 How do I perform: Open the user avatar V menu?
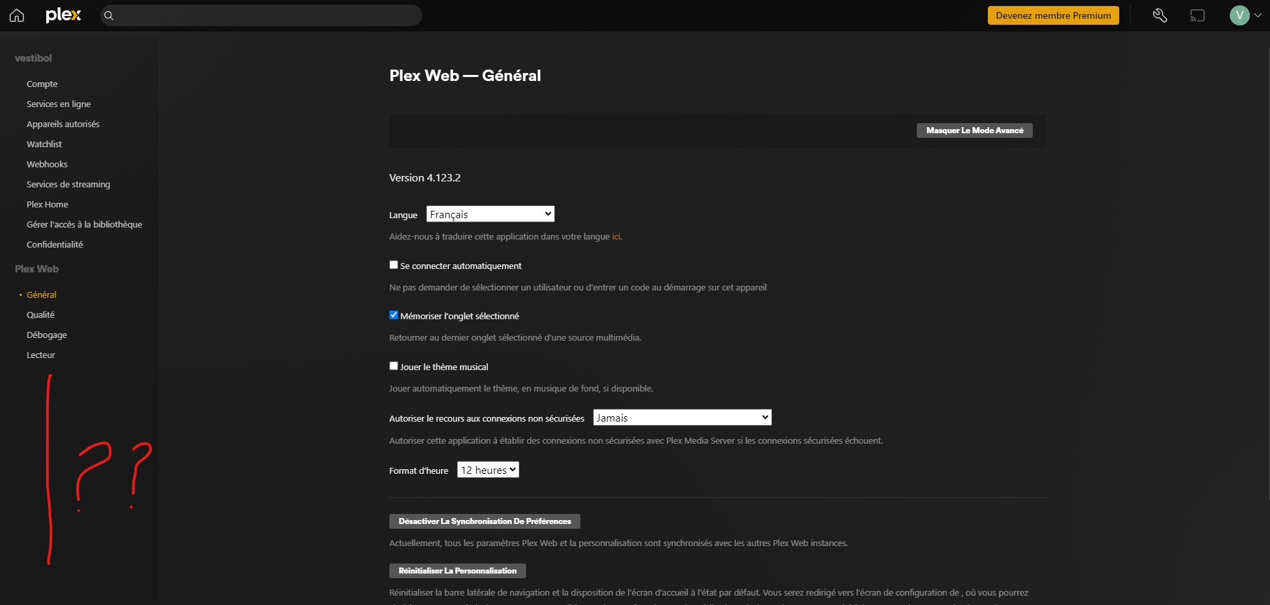click(x=1239, y=15)
